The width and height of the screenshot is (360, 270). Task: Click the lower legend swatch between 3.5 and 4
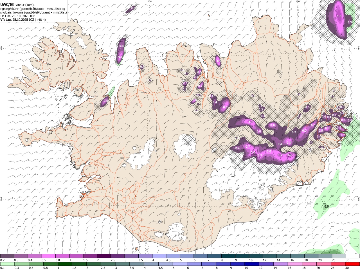click(137, 264)
